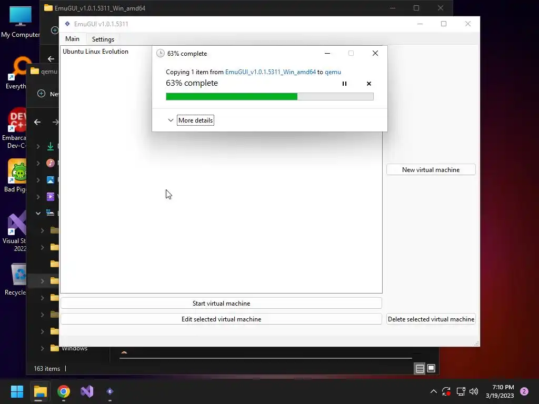
Task: Click File Explorer taskbar icon
Action: (40, 391)
